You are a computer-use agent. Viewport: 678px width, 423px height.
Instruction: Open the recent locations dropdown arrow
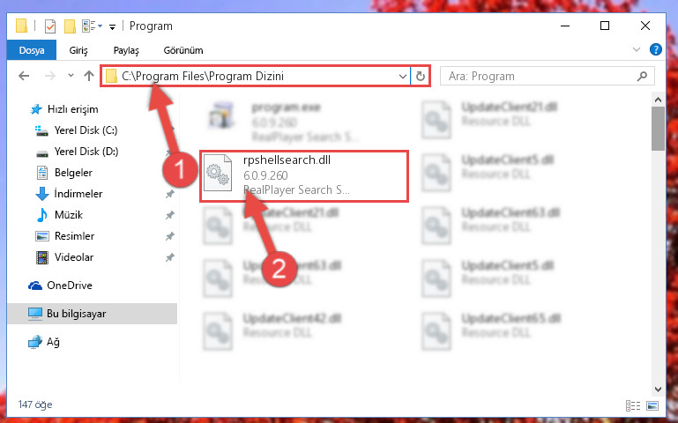pyautogui.click(x=71, y=76)
